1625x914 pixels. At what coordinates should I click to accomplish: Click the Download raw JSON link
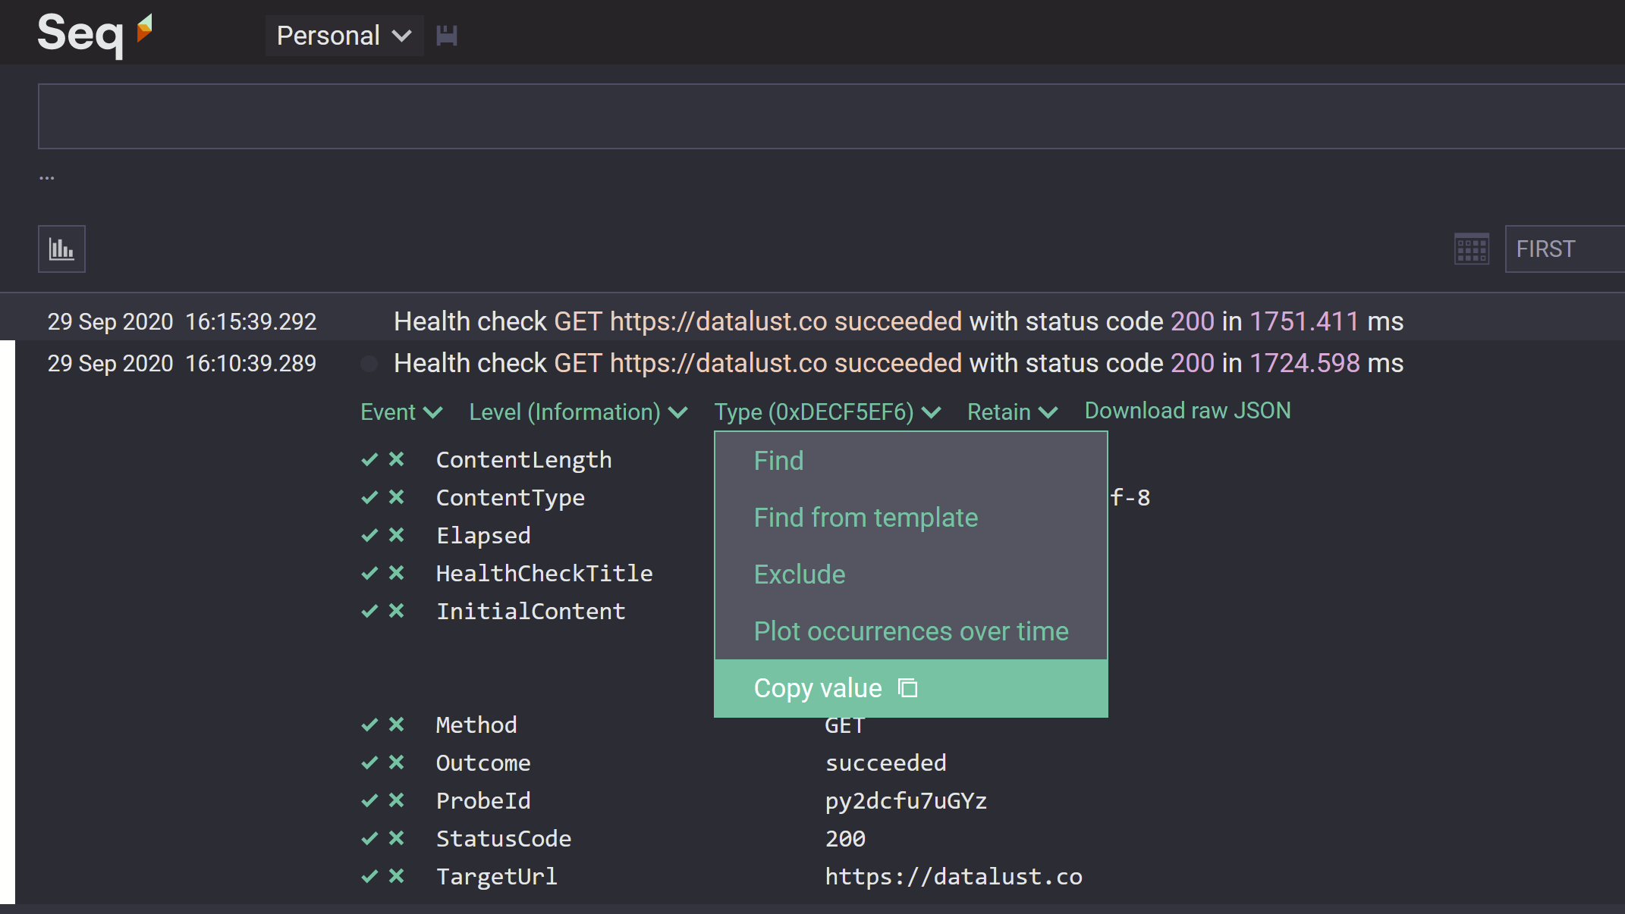pos(1187,410)
